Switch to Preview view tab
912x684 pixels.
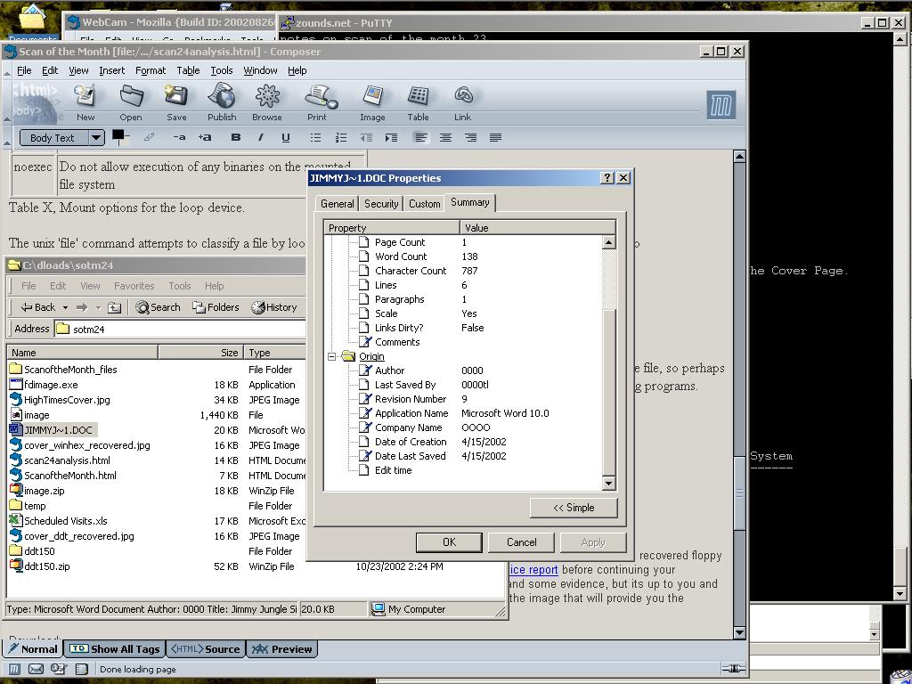pos(282,649)
